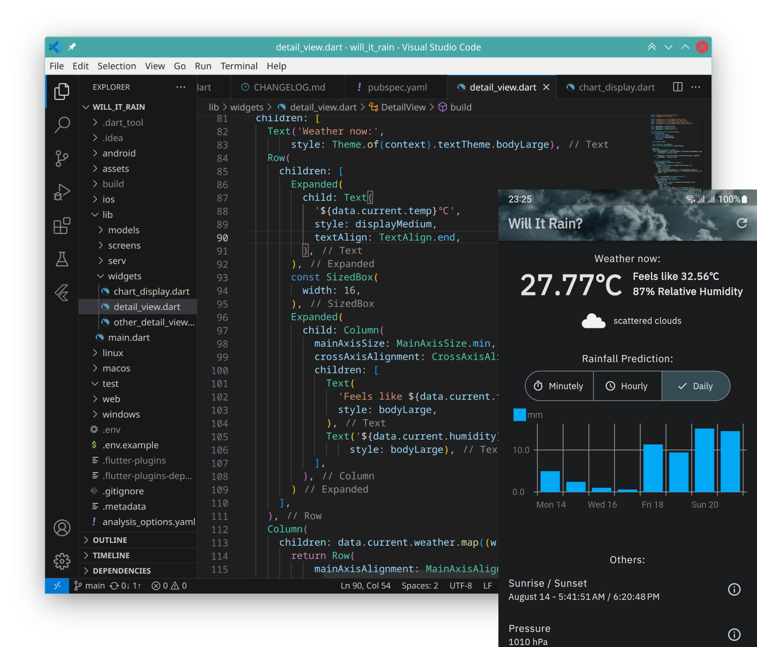
Task: Click the build breadcrumb item
Action: coord(455,107)
